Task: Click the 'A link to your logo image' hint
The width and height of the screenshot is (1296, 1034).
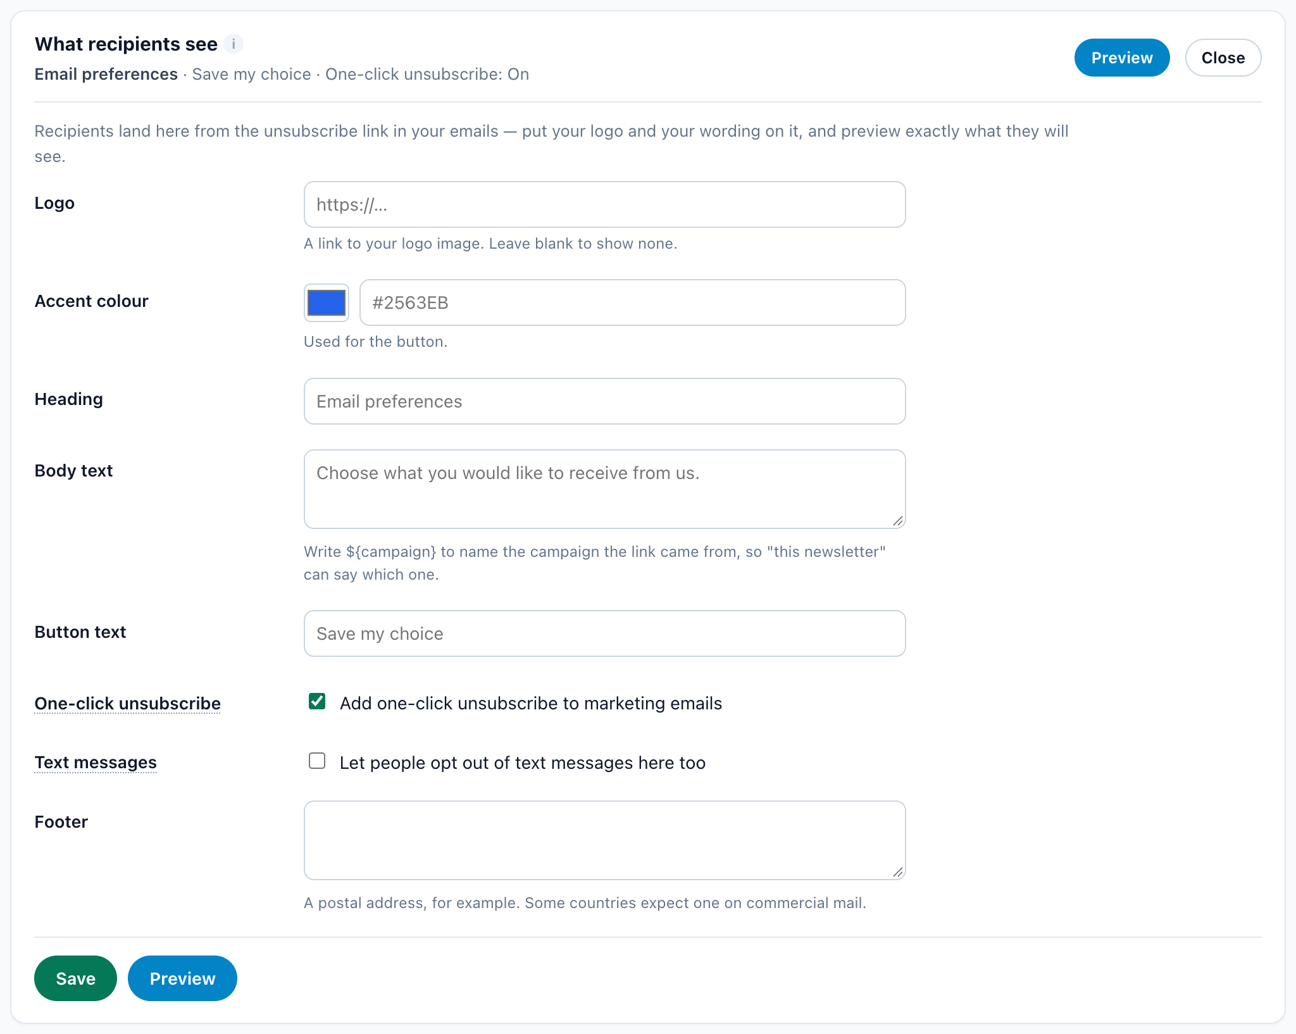Action: (490, 244)
